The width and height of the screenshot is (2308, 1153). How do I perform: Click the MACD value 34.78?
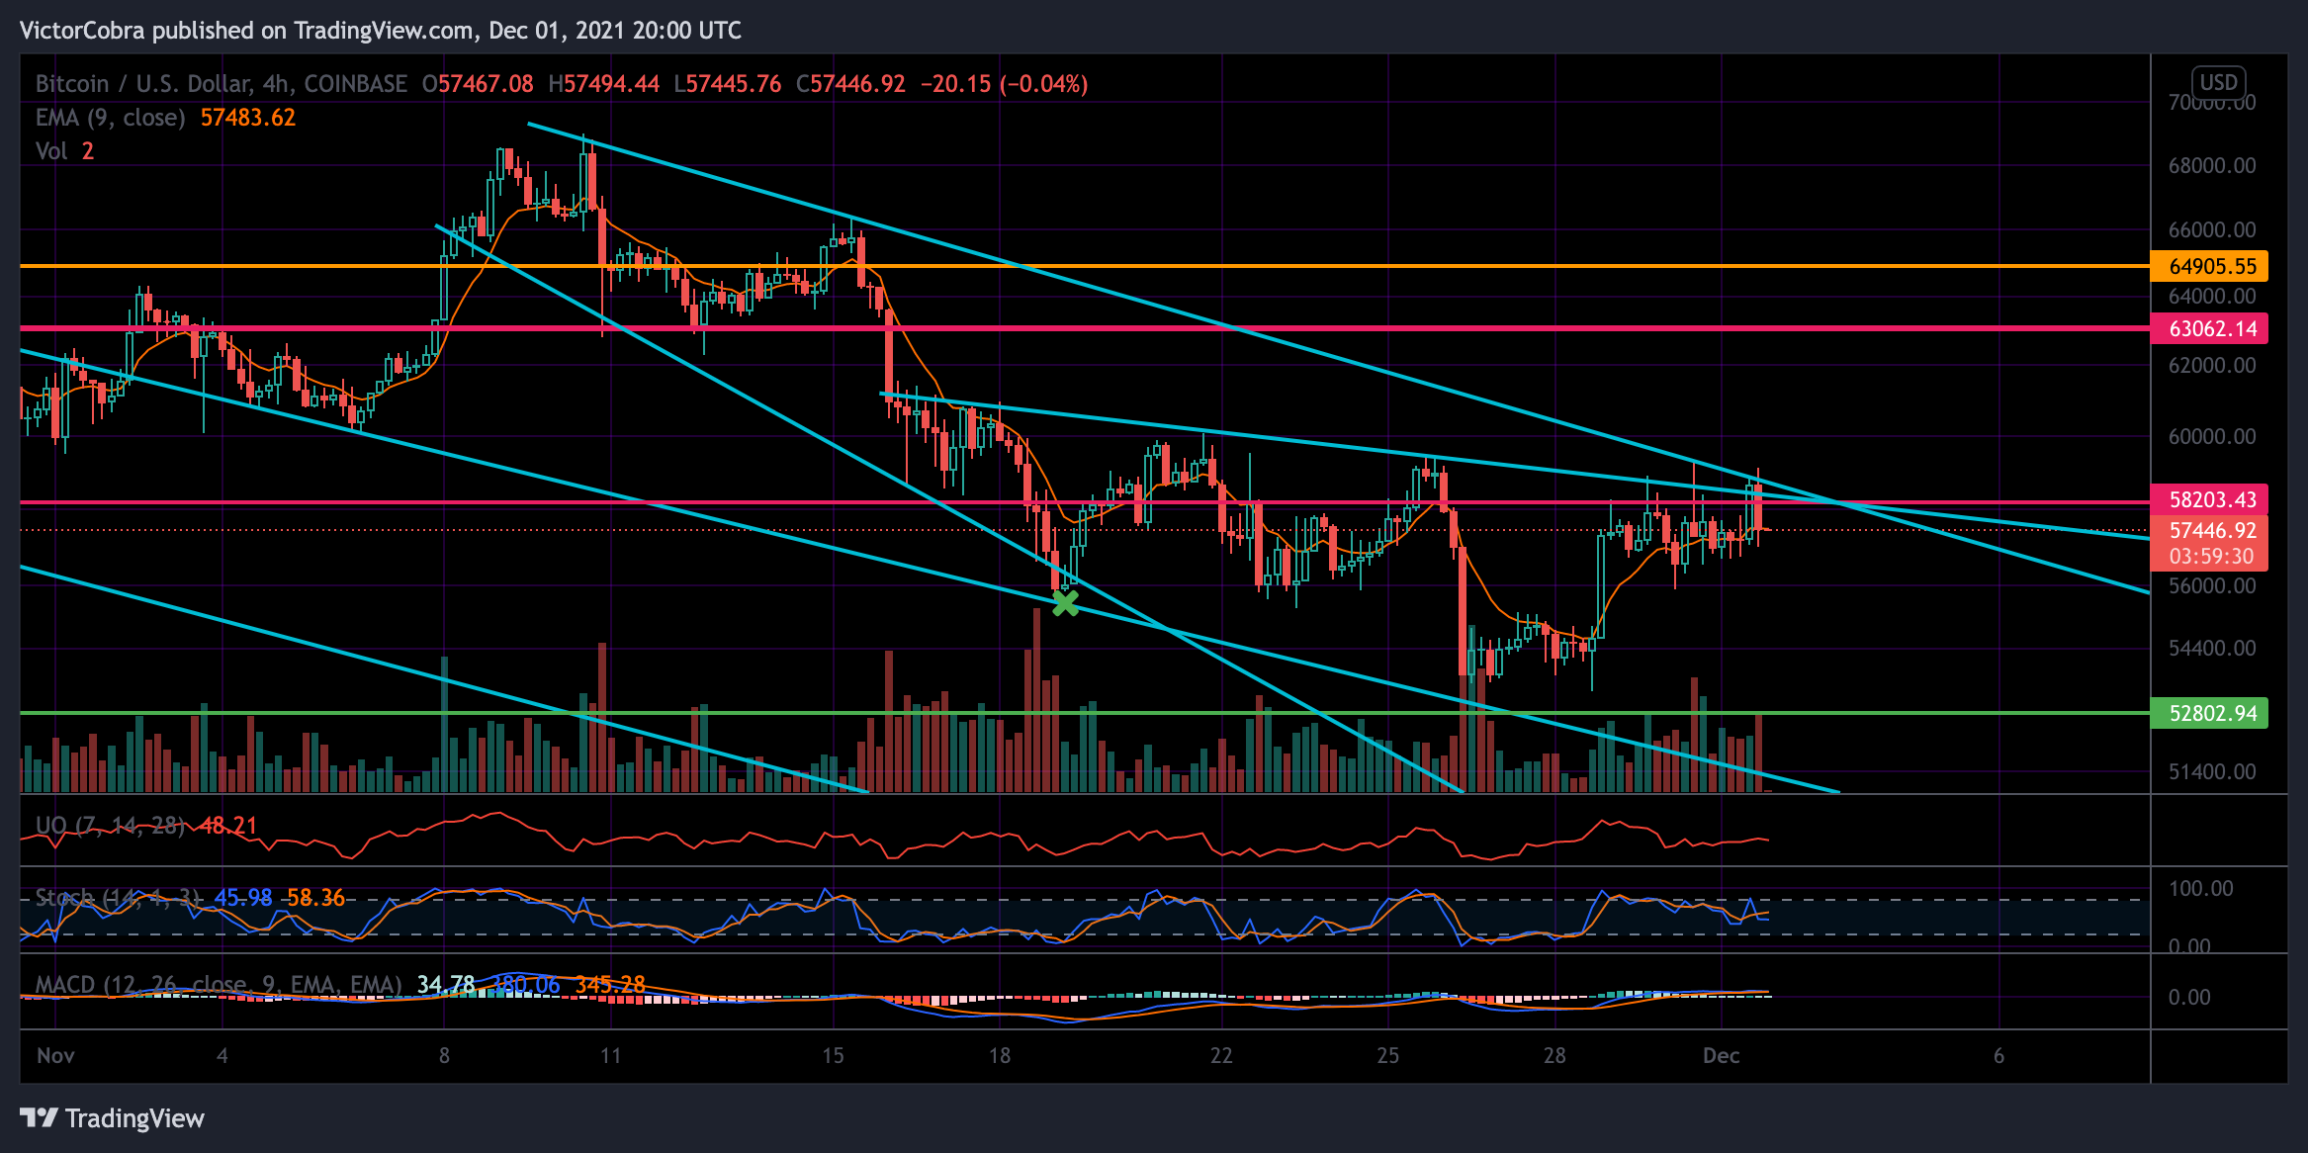point(446,985)
